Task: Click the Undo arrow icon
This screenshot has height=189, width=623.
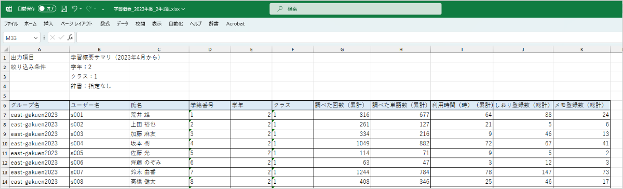Action: [x=75, y=9]
